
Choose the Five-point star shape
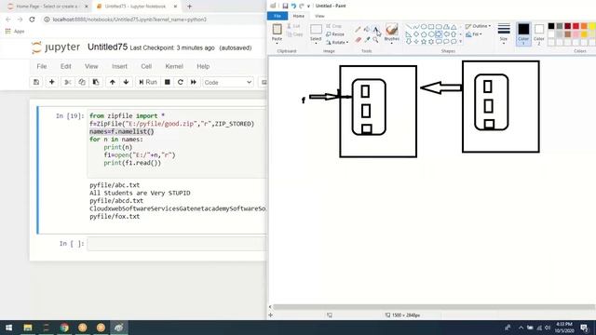424,41
